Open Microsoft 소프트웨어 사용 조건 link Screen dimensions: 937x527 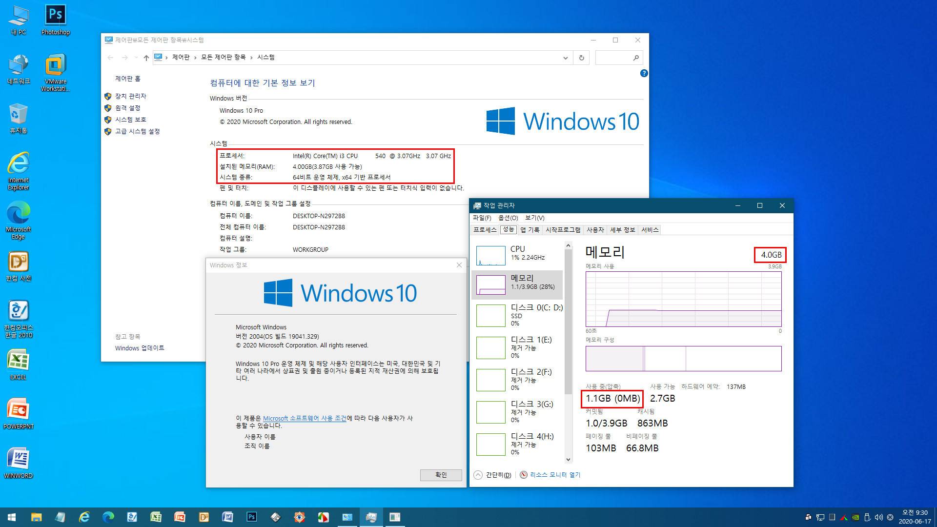(x=305, y=418)
